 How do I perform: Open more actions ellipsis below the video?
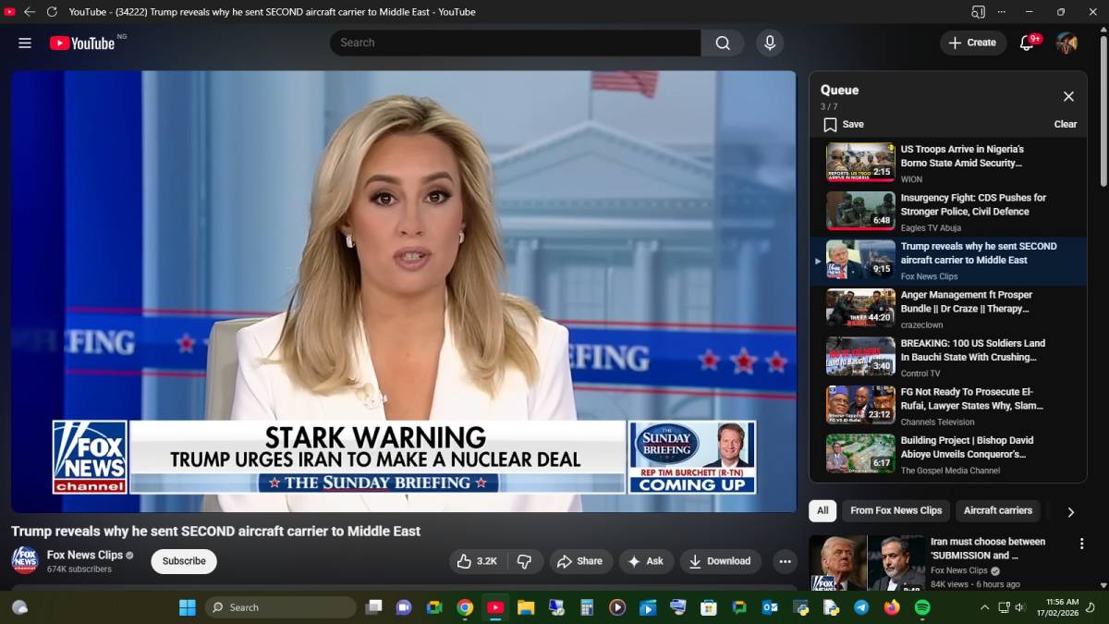(x=785, y=561)
